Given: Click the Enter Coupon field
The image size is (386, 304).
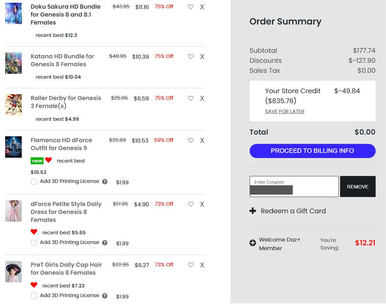Looking at the screenshot, I should click(x=294, y=186).
